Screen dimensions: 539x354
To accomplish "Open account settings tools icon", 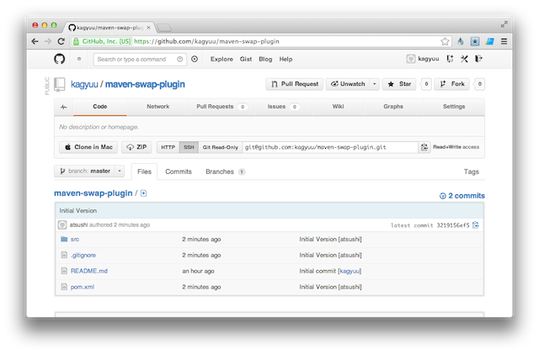I will pyautogui.click(x=463, y=59).
